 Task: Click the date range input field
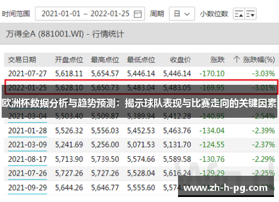pos(90,14)
